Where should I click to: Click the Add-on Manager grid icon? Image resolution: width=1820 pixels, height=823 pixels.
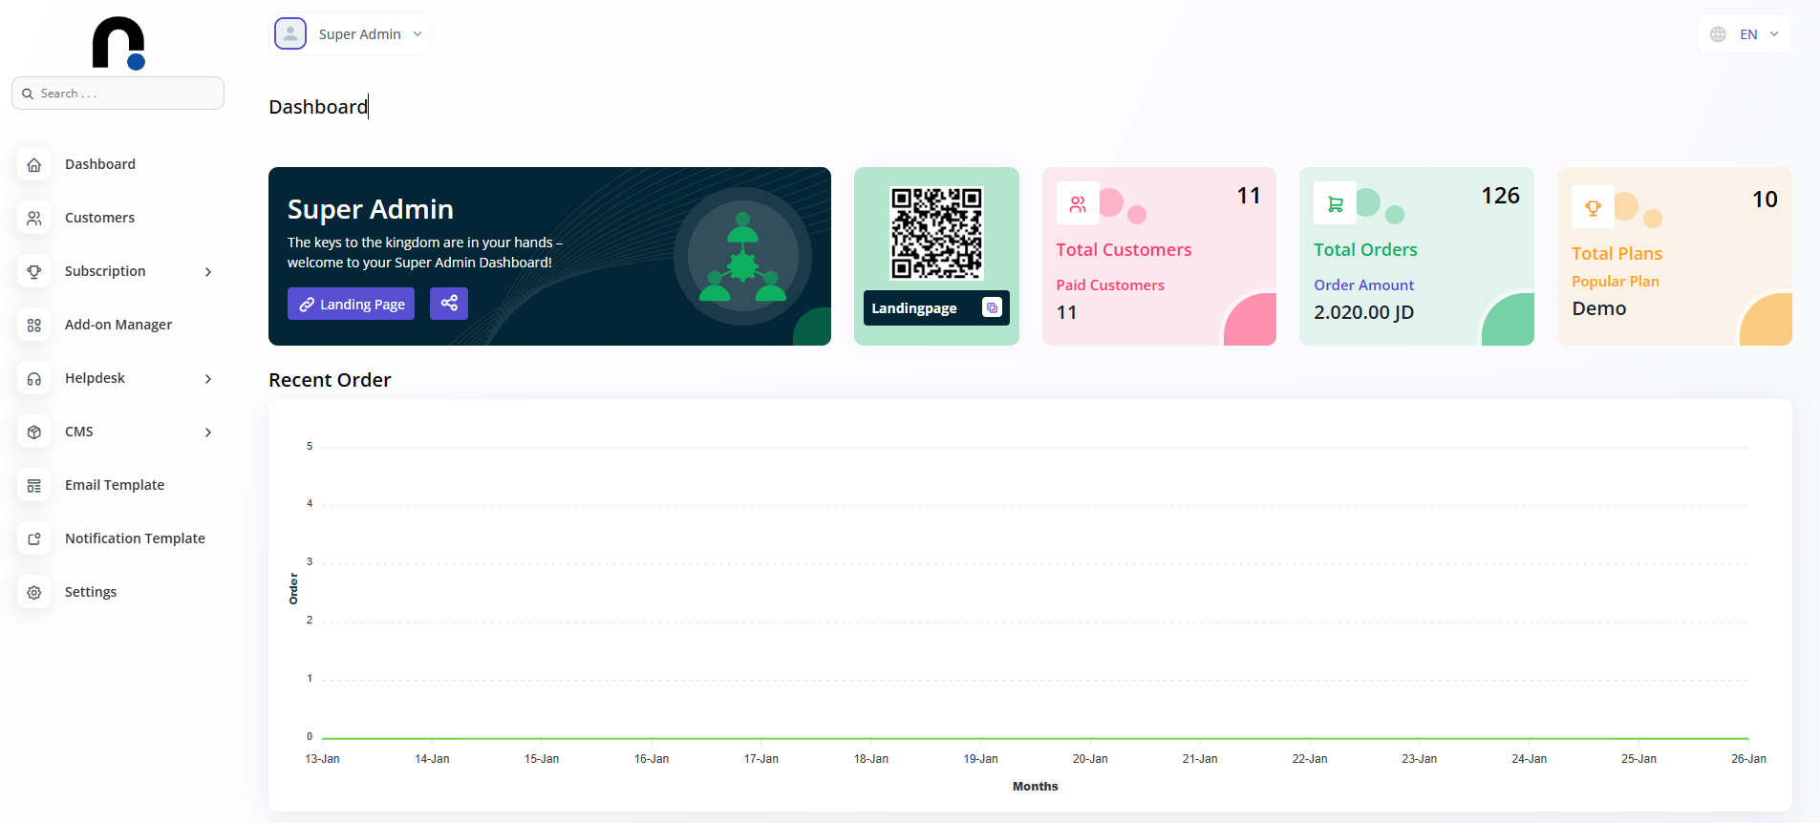[x=34, y=325]
